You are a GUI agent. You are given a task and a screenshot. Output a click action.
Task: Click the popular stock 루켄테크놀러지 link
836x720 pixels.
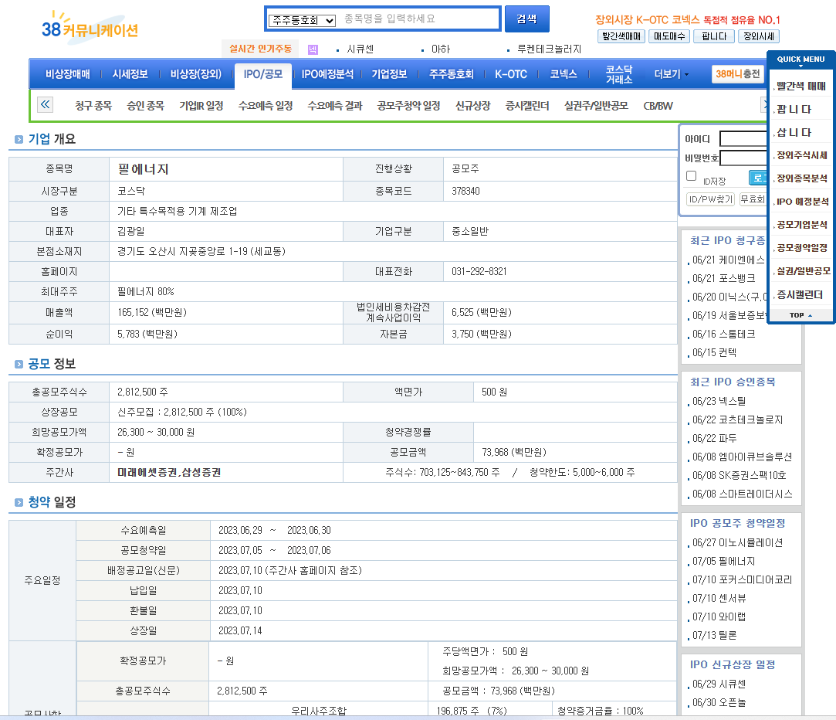click(549, 49)
